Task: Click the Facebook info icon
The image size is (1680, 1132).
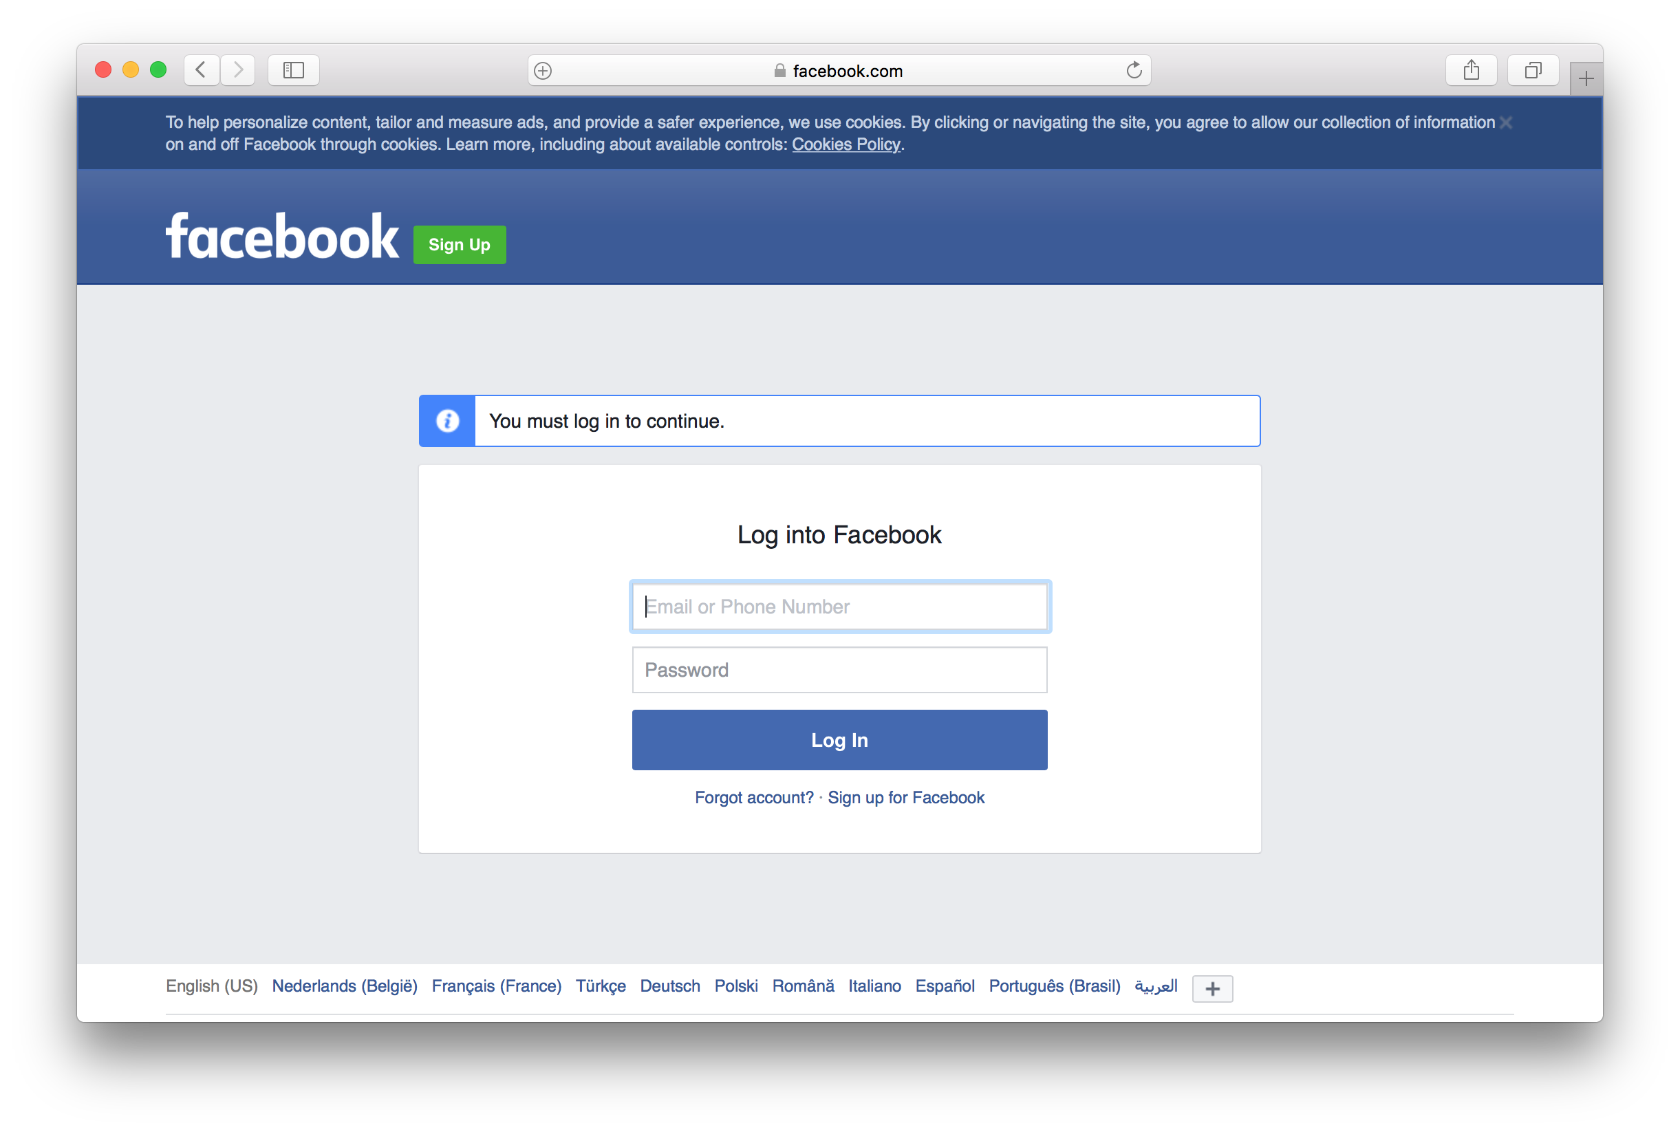Action: 447,420
